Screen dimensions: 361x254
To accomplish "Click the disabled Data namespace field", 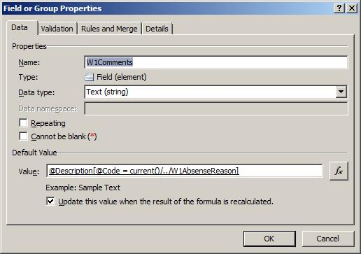I will point(215,108).
